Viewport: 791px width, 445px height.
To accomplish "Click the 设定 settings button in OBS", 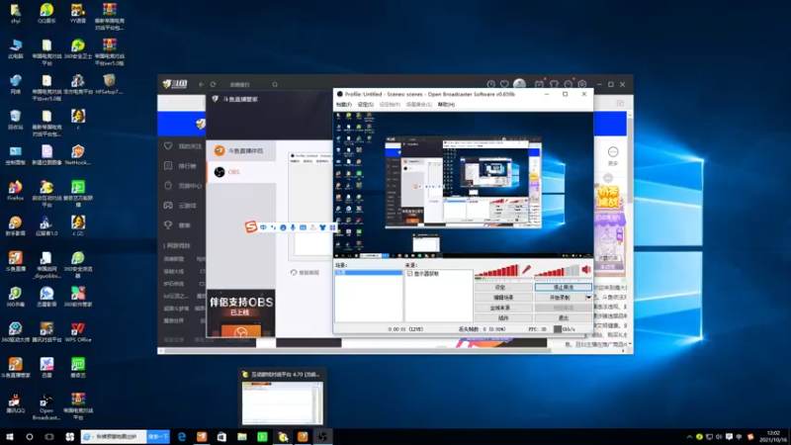I will [x=503, y=287].
